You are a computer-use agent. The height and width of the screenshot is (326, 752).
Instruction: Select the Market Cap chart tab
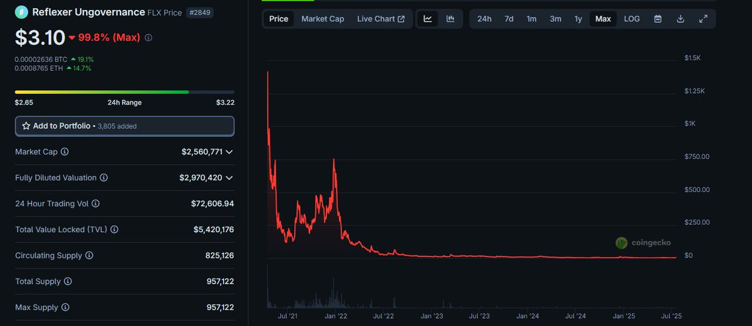coord(323,19)
